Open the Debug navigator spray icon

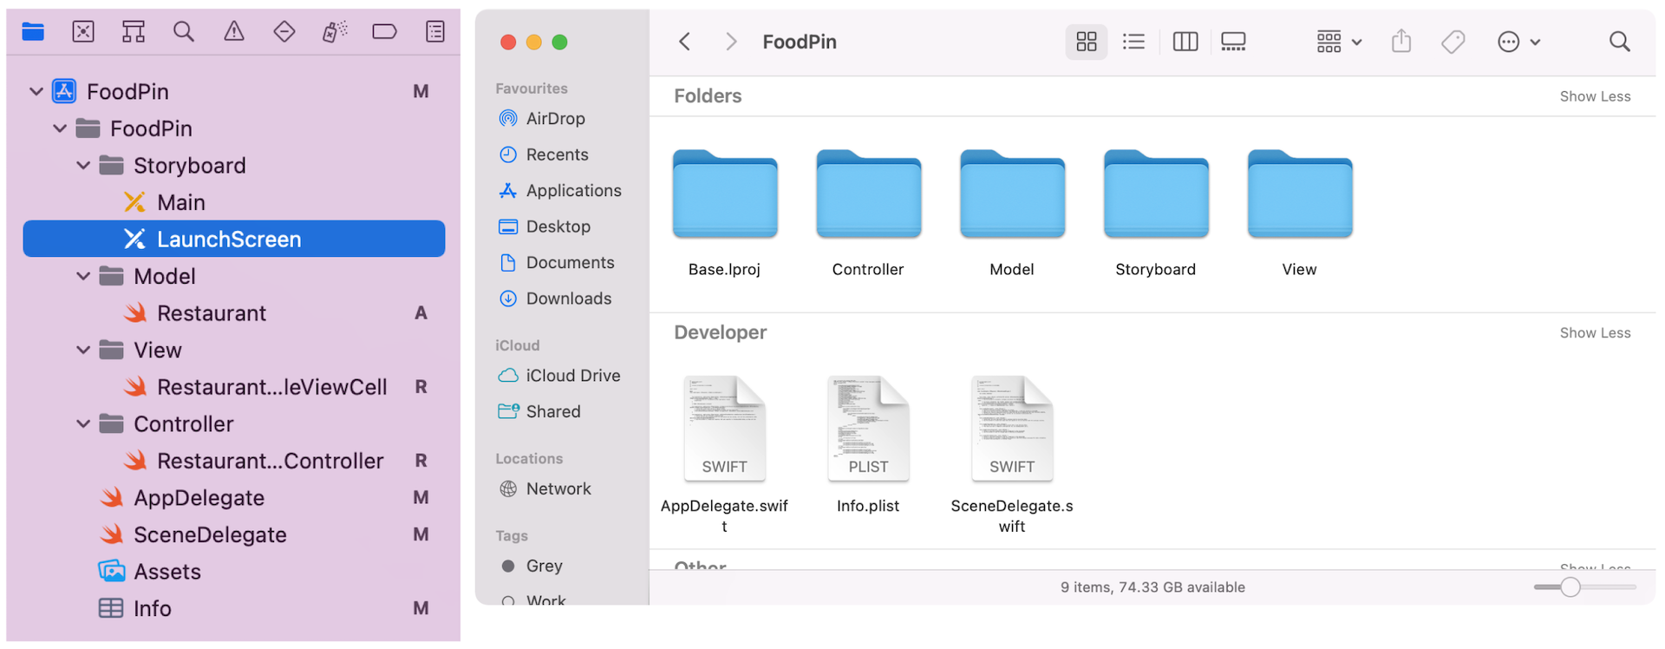335,32
